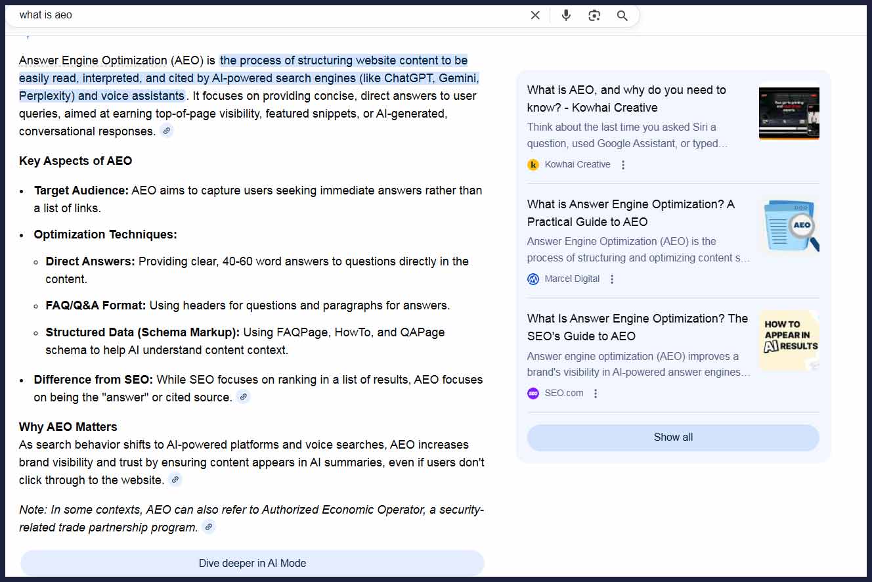Click the 'FAQ/Q&A Format:' sub-bullet label

pos(96,305)
